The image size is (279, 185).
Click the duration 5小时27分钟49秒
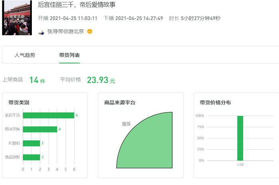(x=201, y=18)
